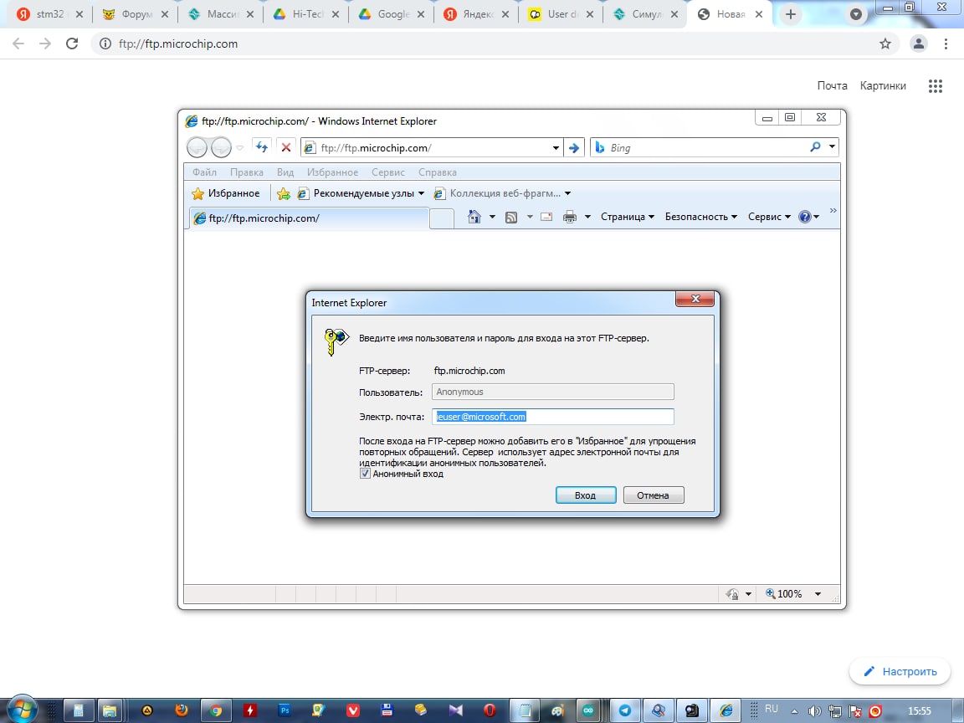The width and height of the screenshot is (964, 723).
Task: Open Photoshop from the taskbar
Action: click(x=284, y=710)
